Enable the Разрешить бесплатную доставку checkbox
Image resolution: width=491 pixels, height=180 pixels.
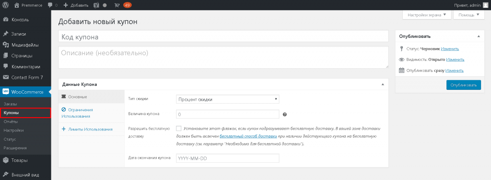coord(179,128)
